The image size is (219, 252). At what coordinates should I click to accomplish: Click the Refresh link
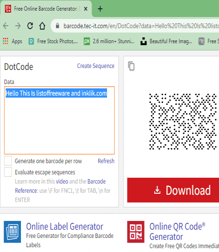click(x=106, y=161)
